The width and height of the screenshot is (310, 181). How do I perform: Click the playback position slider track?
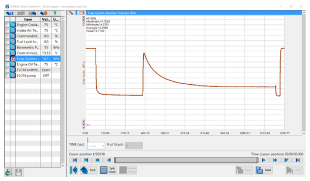(186, 160)
